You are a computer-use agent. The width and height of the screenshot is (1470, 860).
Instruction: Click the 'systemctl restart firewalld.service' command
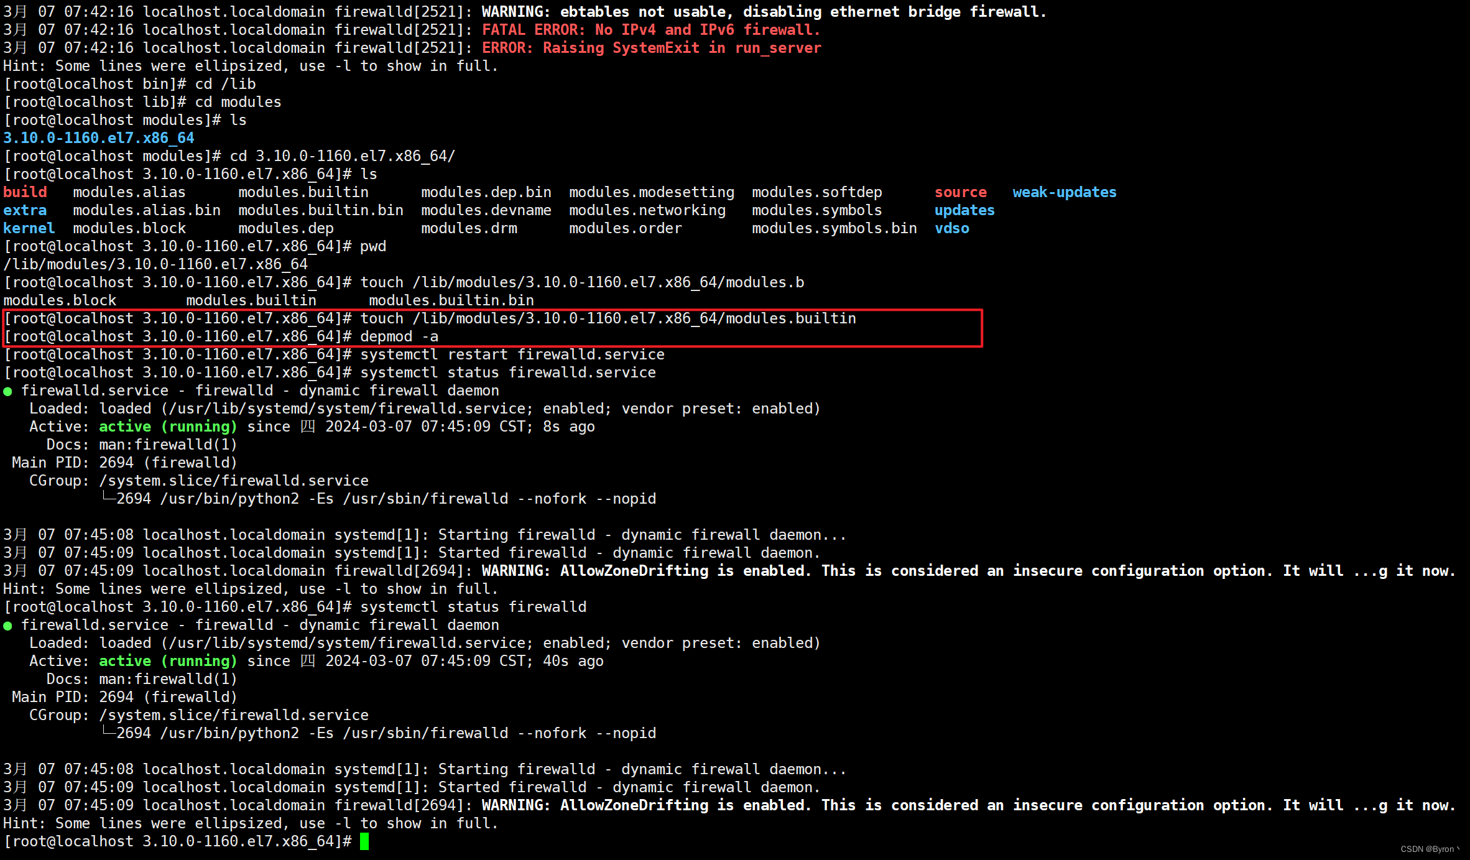tap(512, 354)
